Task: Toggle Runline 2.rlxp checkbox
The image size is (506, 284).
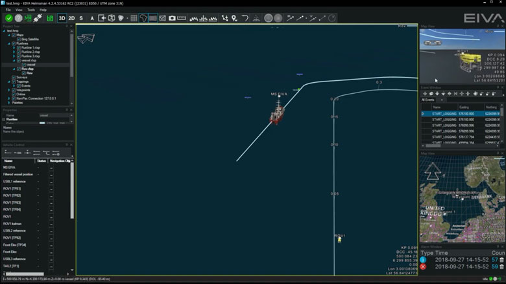Action: [19, 52]
